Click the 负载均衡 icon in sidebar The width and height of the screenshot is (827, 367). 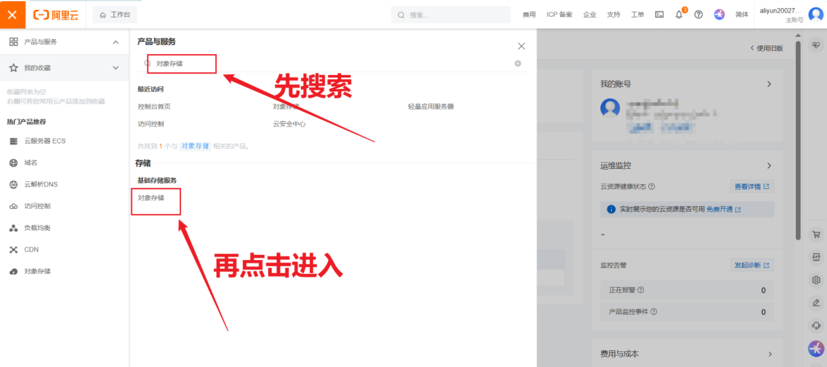click(14, 228)
